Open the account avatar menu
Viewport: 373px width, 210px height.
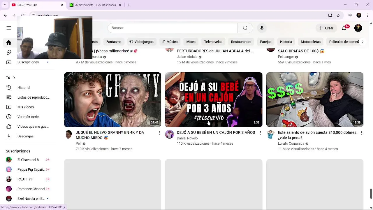(x=358, y=28)
